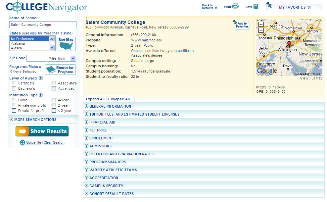Open Institution Type help question icon

(41, 95)
